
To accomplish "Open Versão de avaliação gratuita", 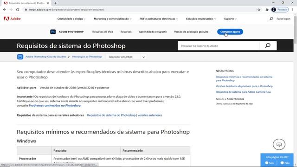I will click(191, 32).
